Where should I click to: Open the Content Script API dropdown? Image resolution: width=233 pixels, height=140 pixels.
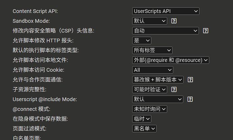tap(166, 11)
